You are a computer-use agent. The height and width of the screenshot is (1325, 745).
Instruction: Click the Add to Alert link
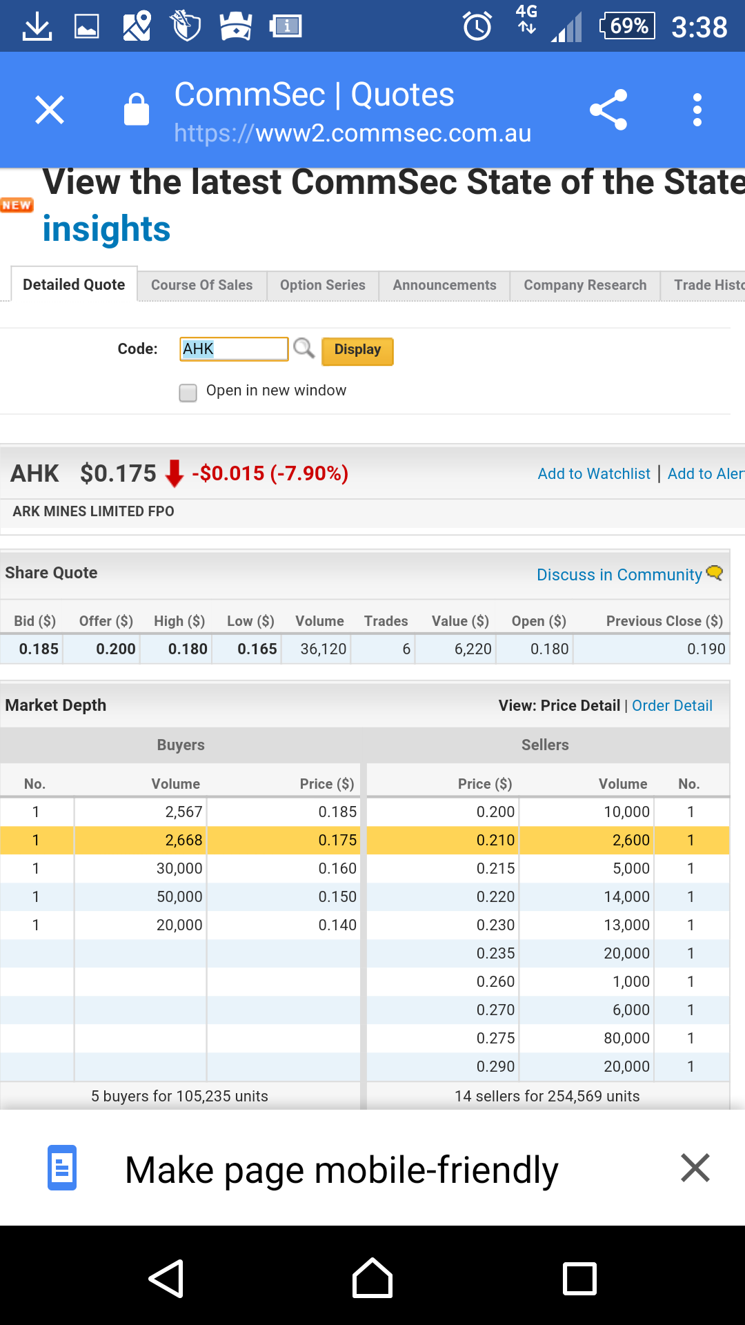pyautogui.click(x=706, y=473)
